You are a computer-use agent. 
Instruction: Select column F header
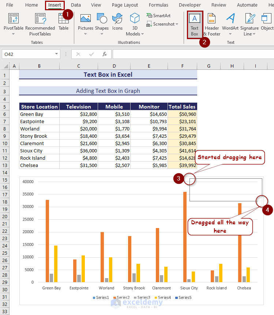pyautogui.click(x=183, y=66)
